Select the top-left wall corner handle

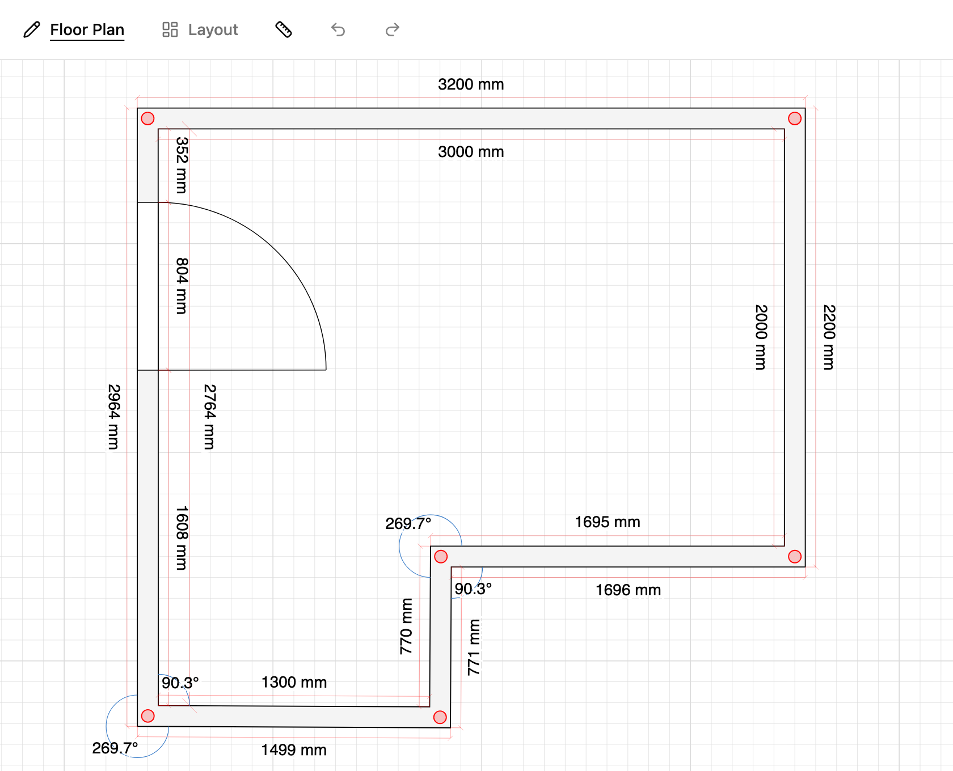pyautogui.click(x=147, y=118)
